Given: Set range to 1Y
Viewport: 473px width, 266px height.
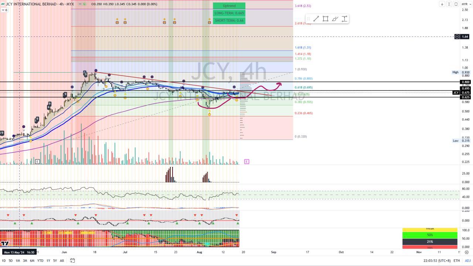Looking at the screenshot, I should pyautogui.click(x=48, y=260).
